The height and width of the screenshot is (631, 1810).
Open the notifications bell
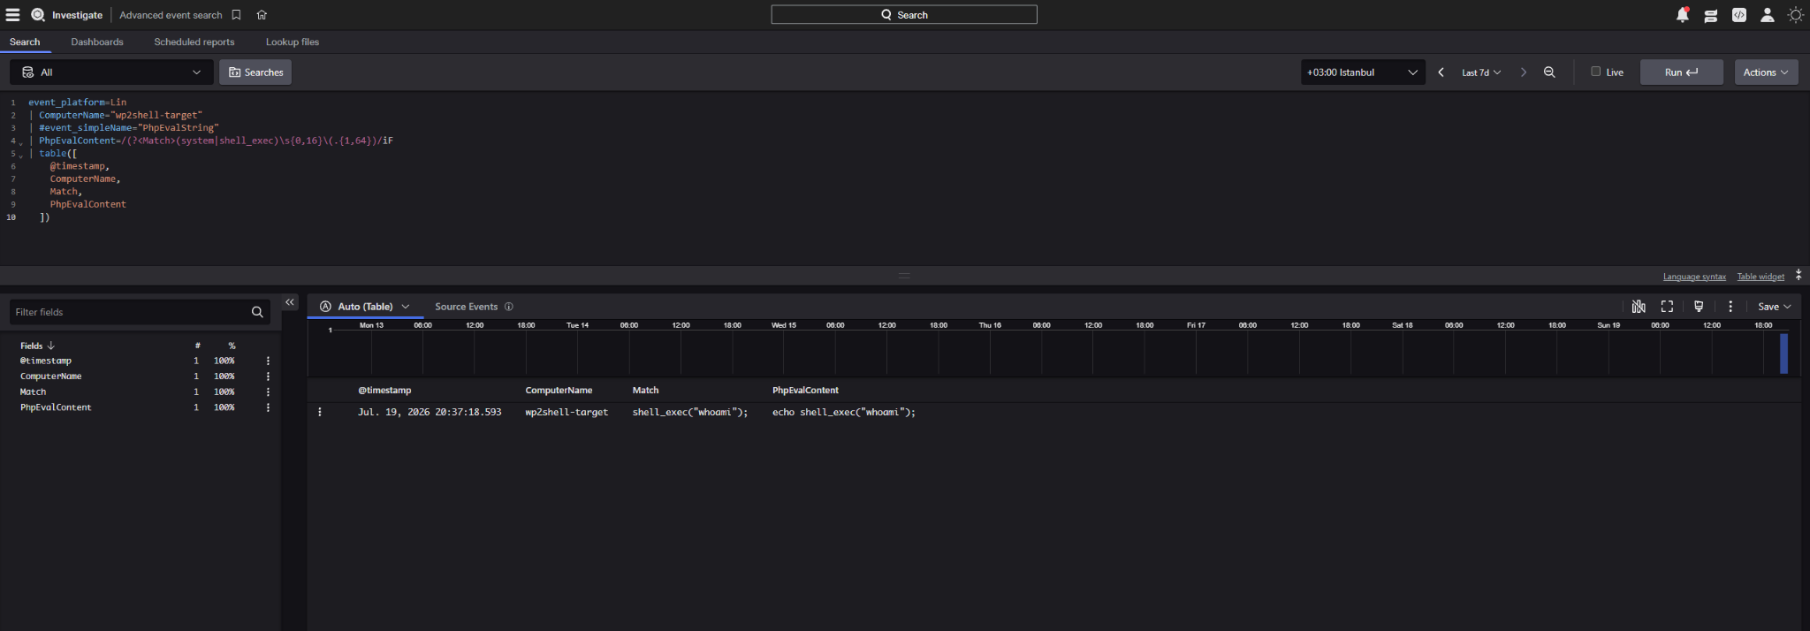(1683, 15)
